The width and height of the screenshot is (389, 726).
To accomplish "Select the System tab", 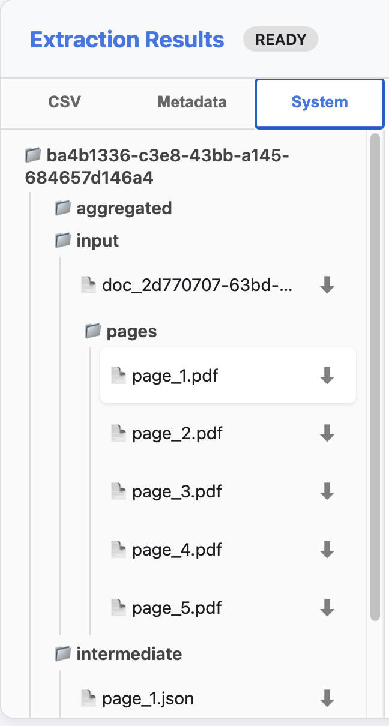I will (319, 102).
